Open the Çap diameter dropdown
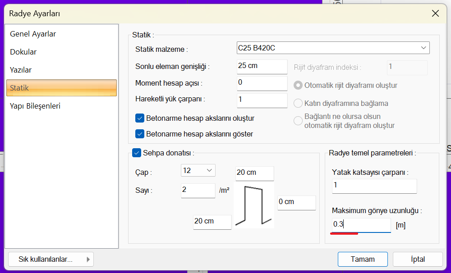 (x=198, y=170)
